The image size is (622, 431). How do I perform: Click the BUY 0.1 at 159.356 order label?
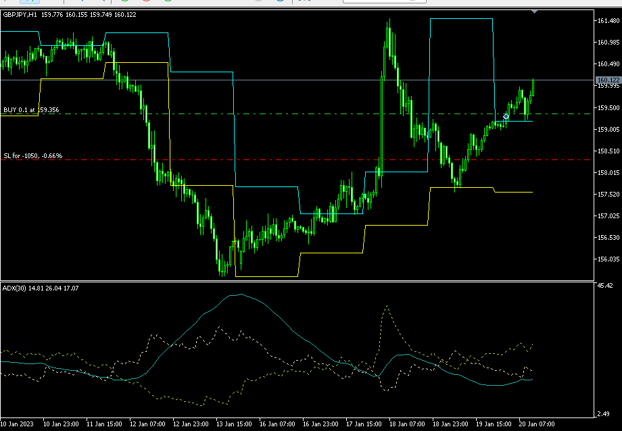(31, 109)
